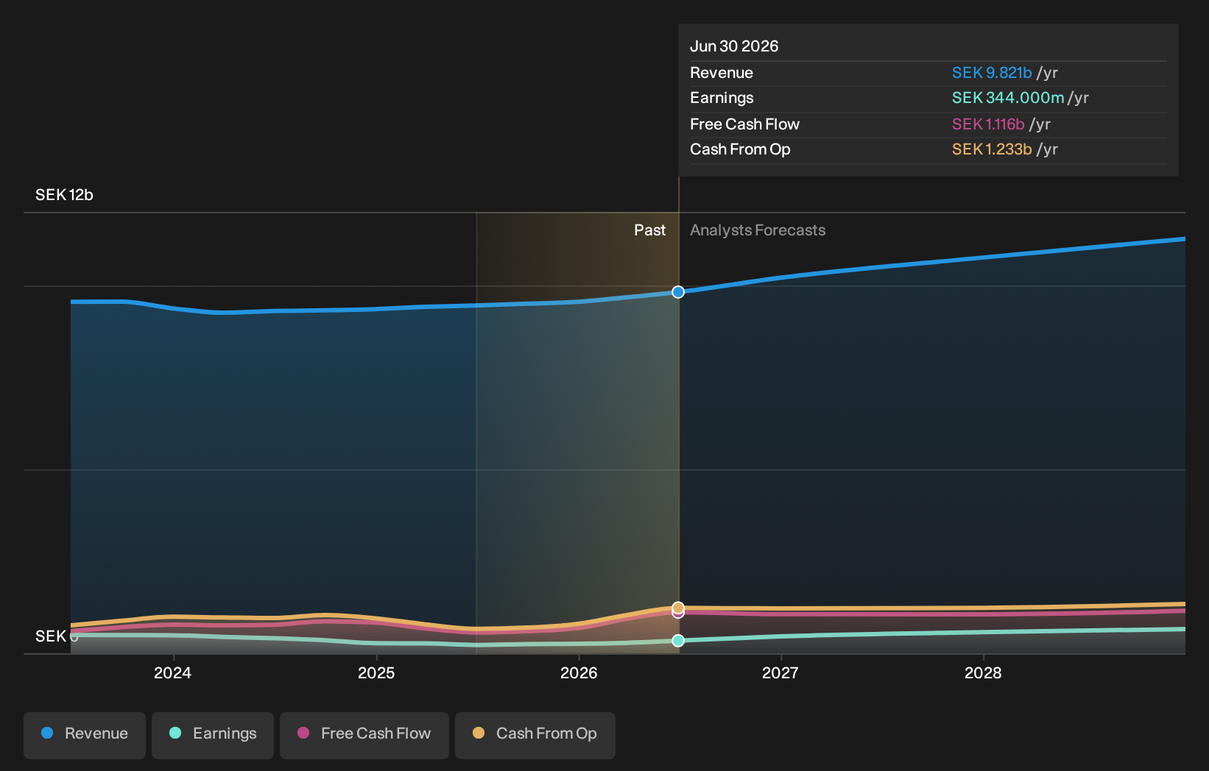Click the Jun 30 2026 tooltip date
The height and width of the screenshot is (771, 1209).
tap(734, 46)
